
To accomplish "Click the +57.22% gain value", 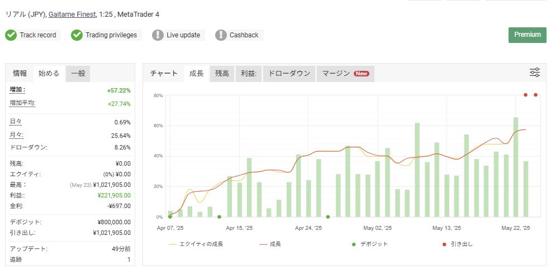I will [x=119, y=90].
